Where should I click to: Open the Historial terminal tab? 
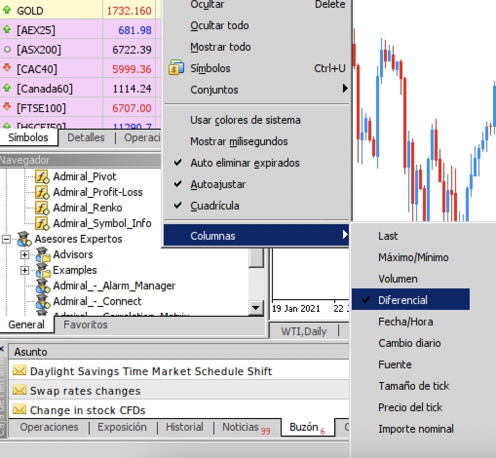pyautogui.click(x=185, y=427)
